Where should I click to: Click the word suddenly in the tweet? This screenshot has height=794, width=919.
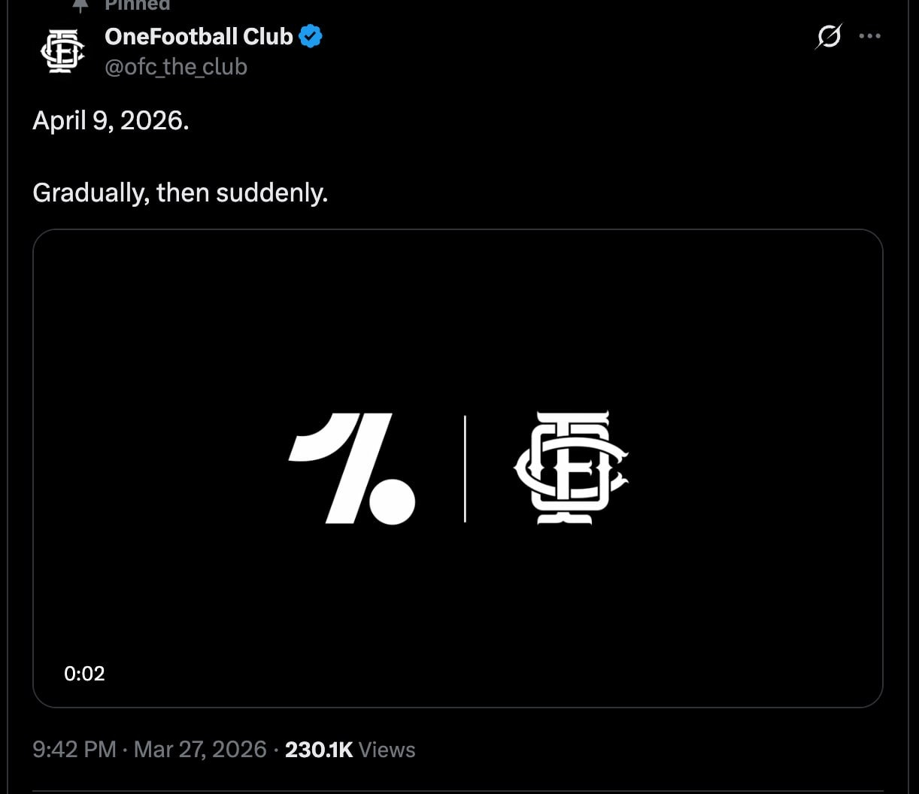coord(271,193)
